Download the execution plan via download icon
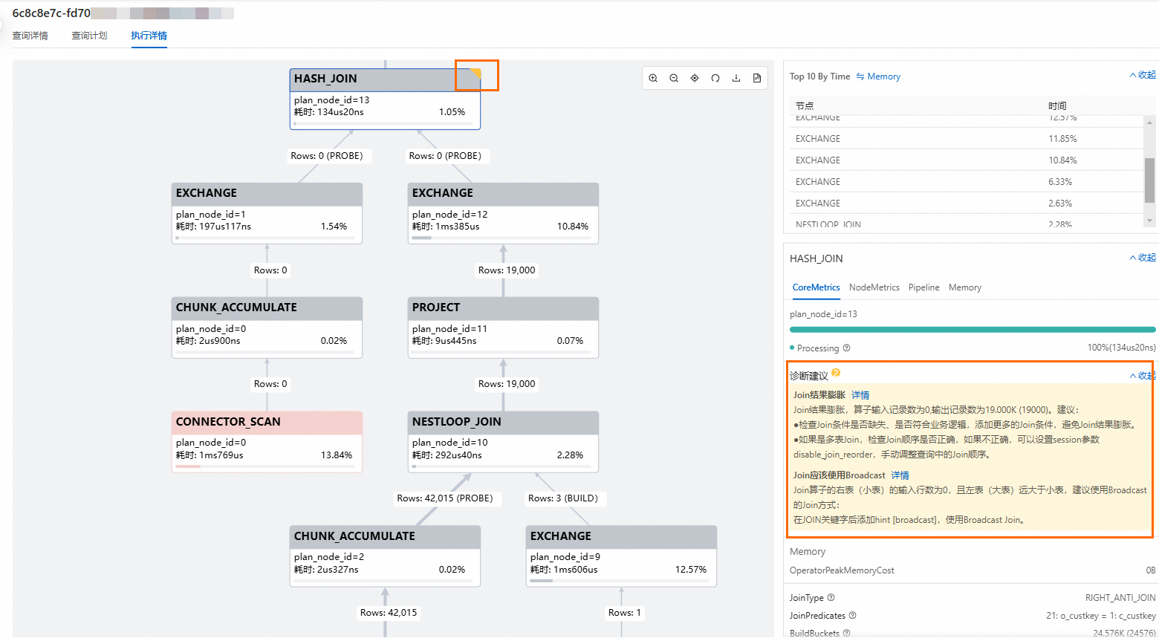The image size is (1159, 641). (x=736, y=78)
